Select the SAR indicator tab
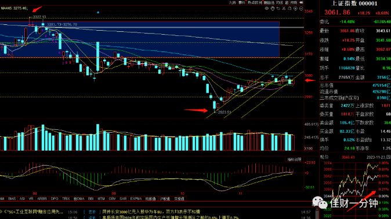Screen dimensions: 391x219 click(x=123, y=199)
